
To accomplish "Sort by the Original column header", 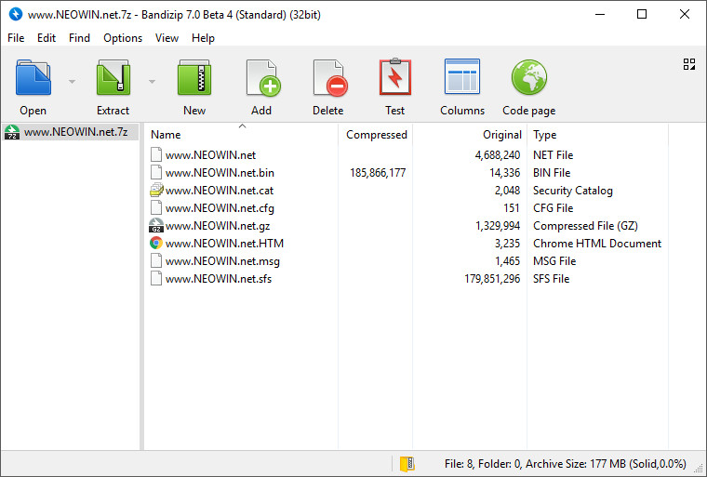I will [x=470, y=134].
